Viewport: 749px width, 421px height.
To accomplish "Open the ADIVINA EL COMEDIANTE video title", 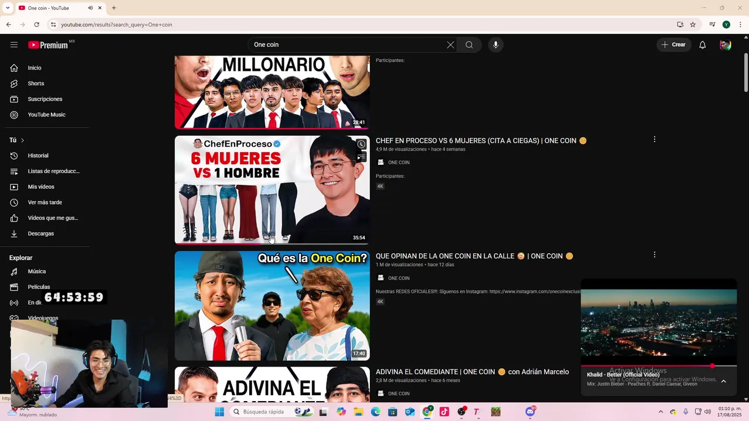I will 472,372.
